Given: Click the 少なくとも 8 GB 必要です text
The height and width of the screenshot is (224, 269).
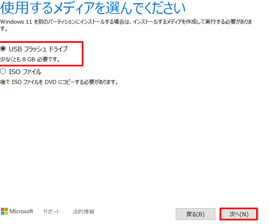Looking at the screenshot, I should pyautogui.click(x=30, y=59).
